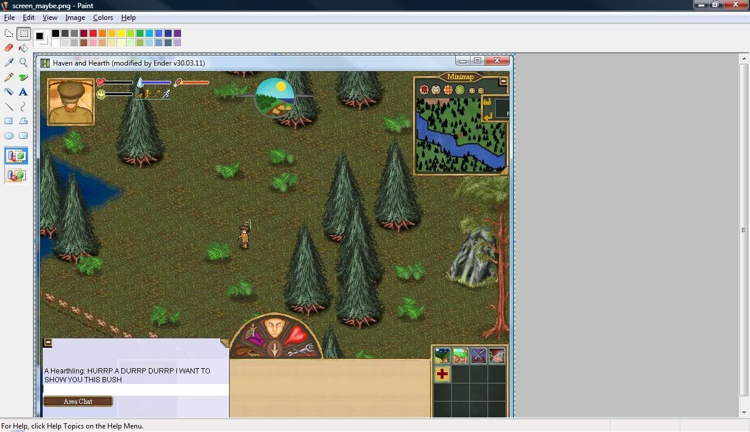The width and height of the screenshot is (750, 432).
Task: Pick the Rectangle shape tool
Action: [x=9, y=121]
